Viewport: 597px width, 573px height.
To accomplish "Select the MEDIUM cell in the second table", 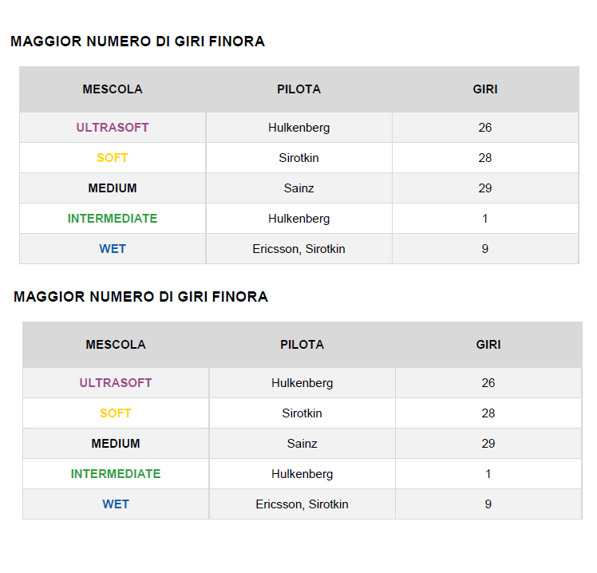I will (x=116, y=444).
